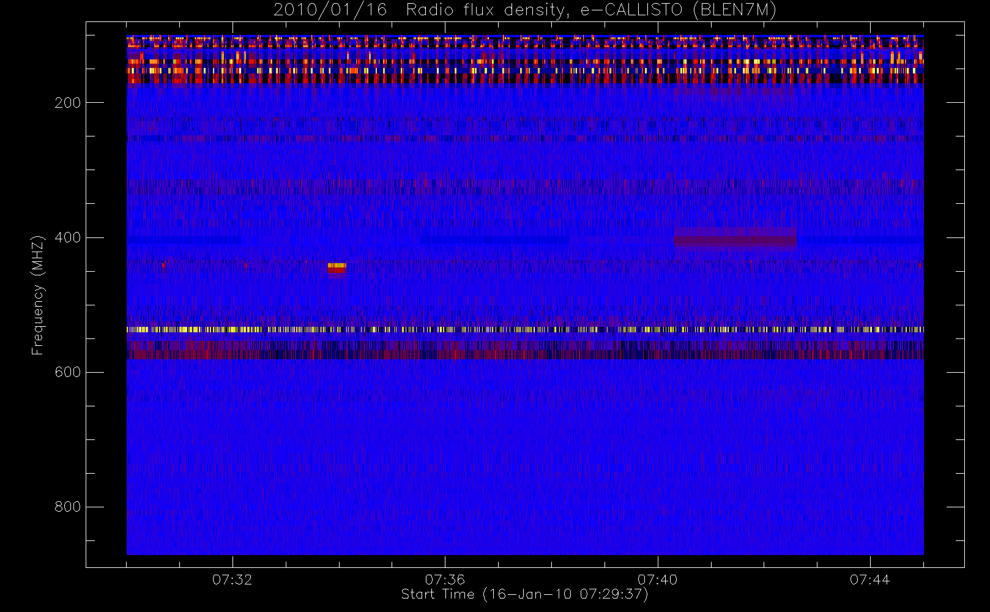Viewport: 990px width, 612px height.
Task: Click the bright yellow-red burst near 440 MHz
Action: tap(337, 267)
